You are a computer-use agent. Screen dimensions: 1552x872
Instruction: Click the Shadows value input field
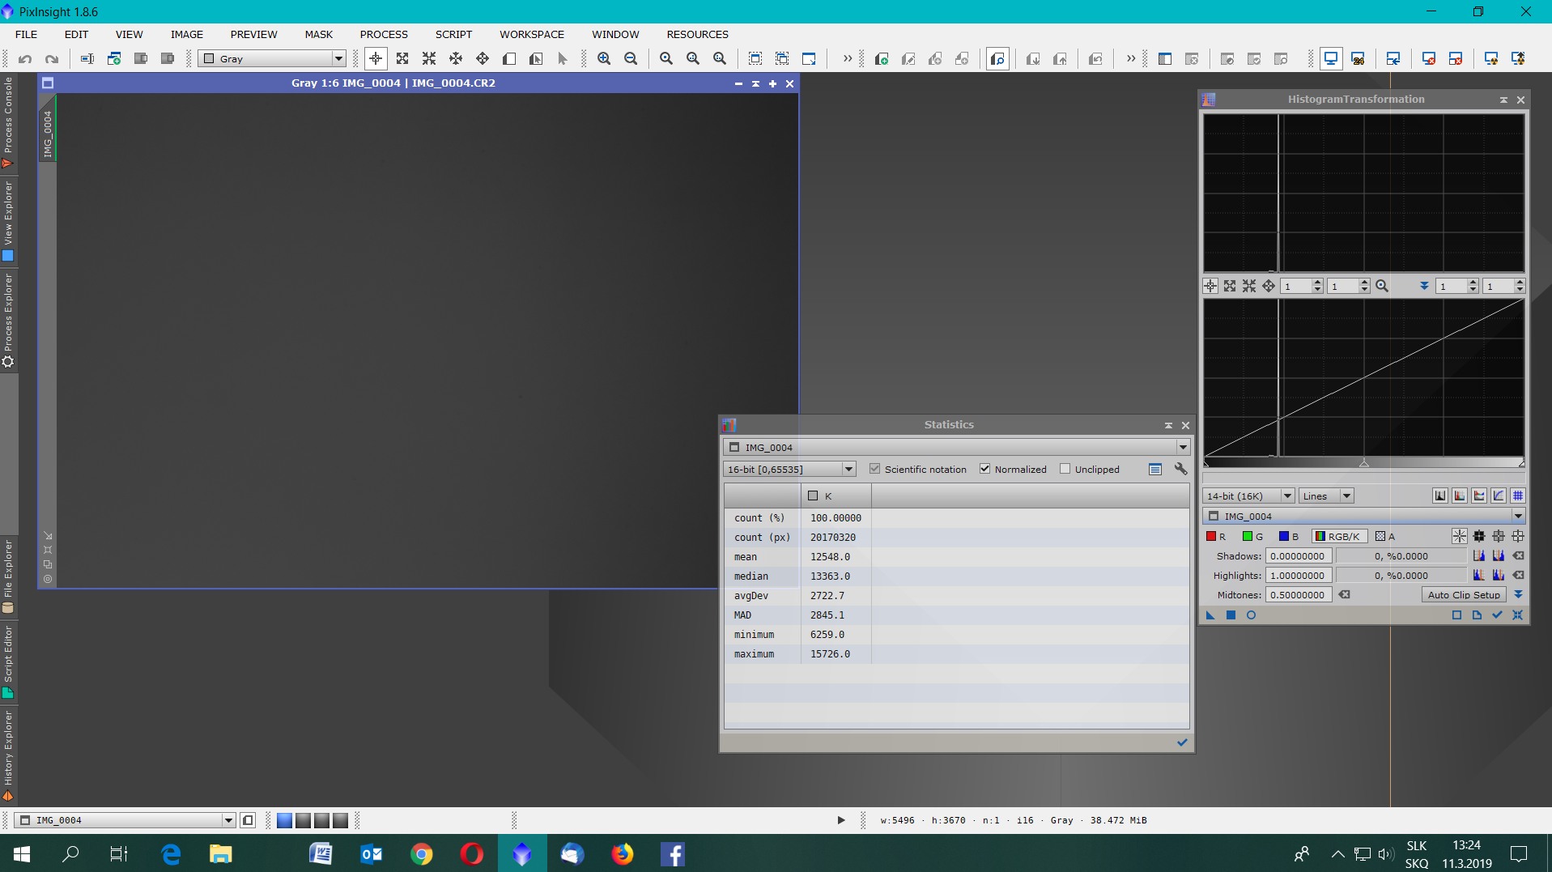point(1298,555)
